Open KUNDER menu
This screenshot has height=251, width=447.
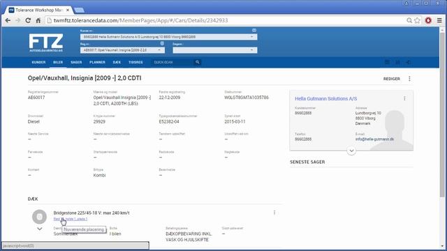(39, 62)
